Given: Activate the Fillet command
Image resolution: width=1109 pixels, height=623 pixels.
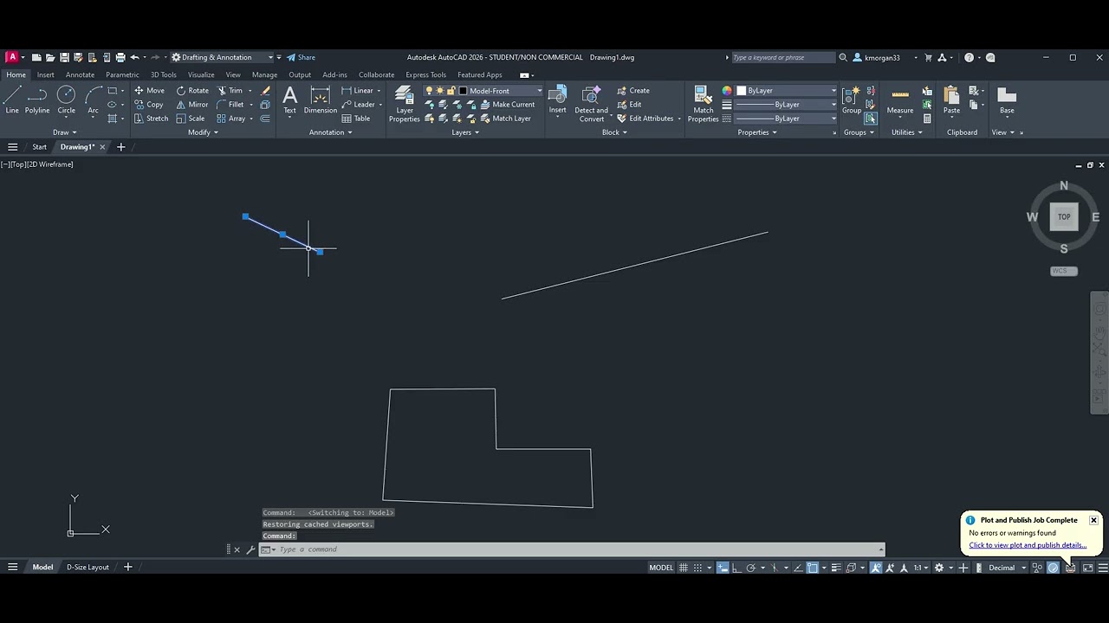Looking at the screenshot, I should point(230,104).
